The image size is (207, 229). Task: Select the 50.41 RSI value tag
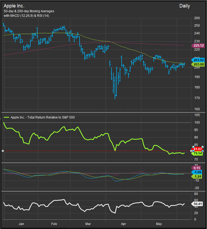click(x=197, y=204)
